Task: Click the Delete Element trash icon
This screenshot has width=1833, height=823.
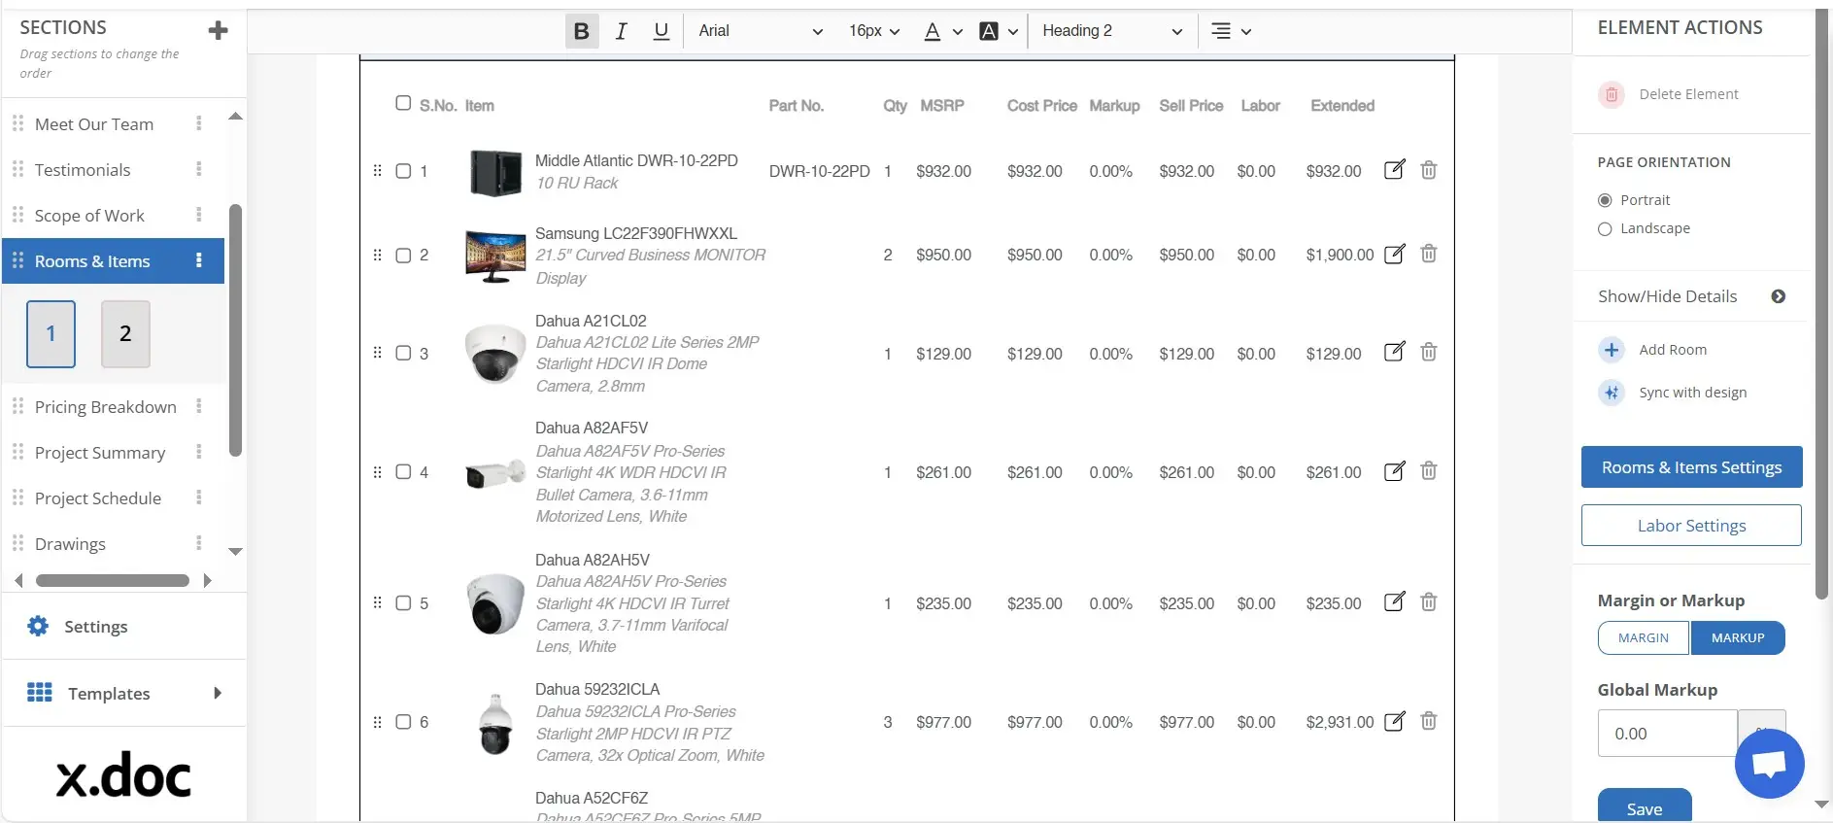Action: click(x=1612, y=94)
